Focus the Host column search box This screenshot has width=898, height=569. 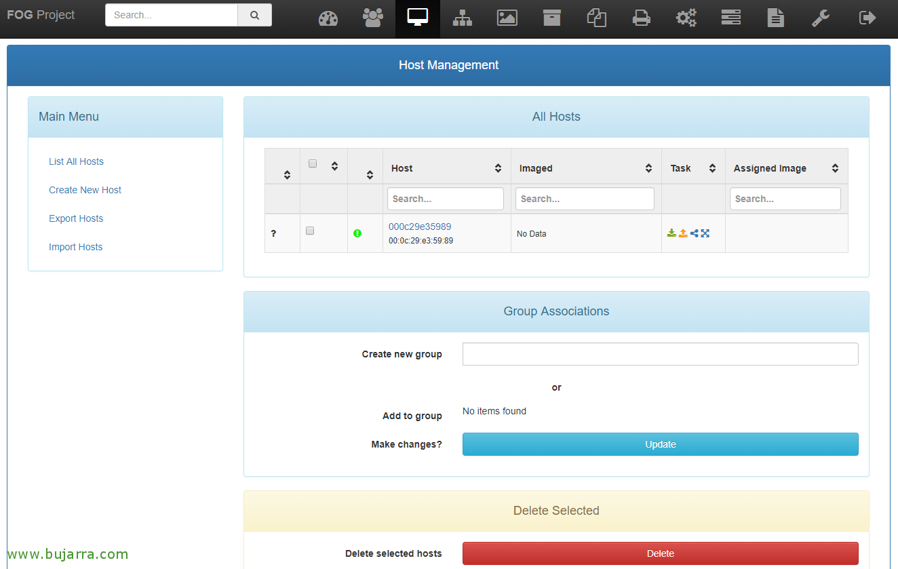pyautogui.click(x=446, y=199)
